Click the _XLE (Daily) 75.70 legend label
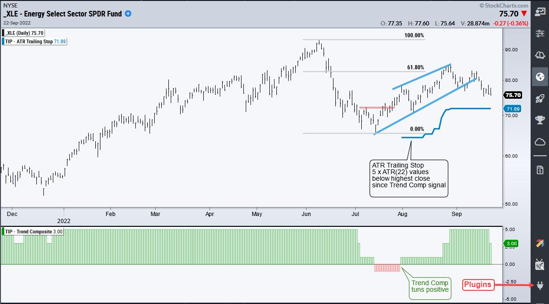 (24, 33)
